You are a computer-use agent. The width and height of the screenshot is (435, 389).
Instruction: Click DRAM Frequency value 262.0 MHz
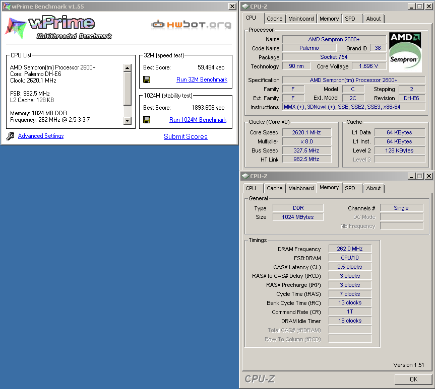[x=350, y=249]
